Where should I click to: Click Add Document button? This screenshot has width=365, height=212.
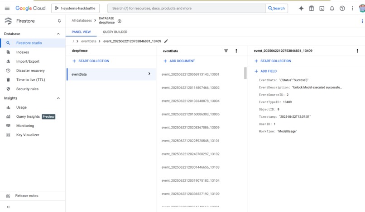tap(179, 61)
